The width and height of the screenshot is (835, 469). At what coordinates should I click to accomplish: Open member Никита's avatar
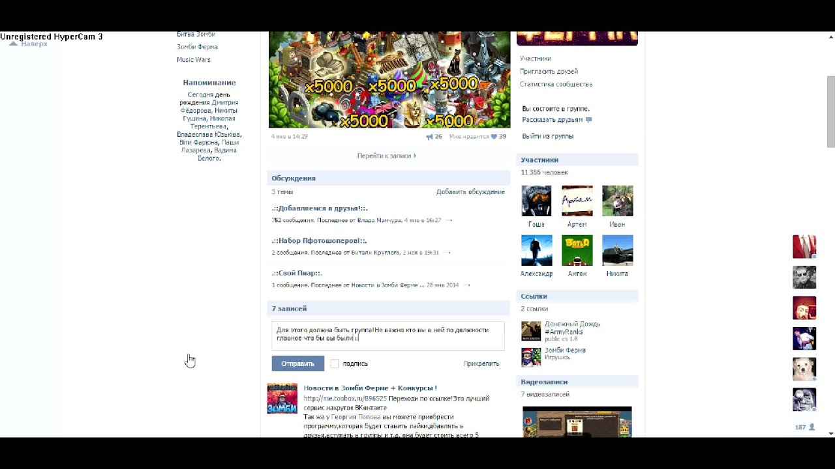[617, 250]
